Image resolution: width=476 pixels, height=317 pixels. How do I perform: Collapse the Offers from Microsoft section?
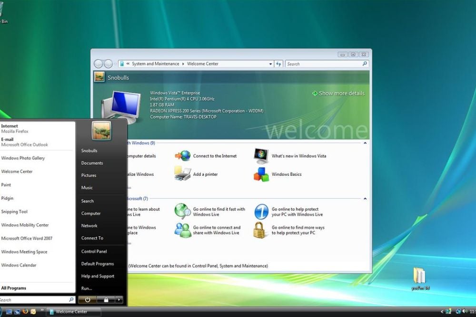[365, 199]
